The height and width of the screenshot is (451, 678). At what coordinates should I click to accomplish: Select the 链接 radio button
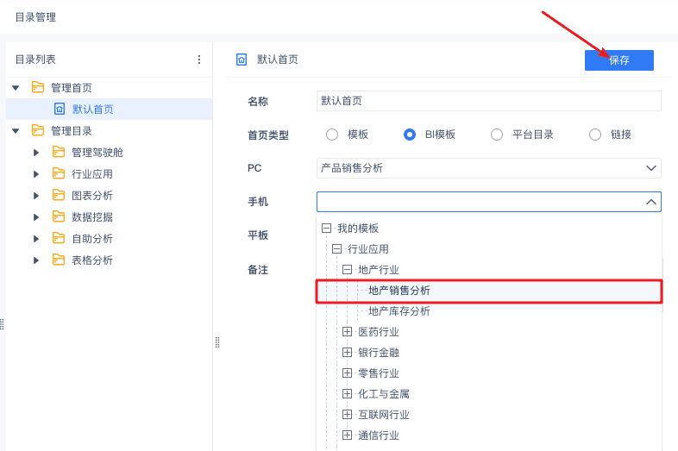pyautogui.click(x=595, y=135)
